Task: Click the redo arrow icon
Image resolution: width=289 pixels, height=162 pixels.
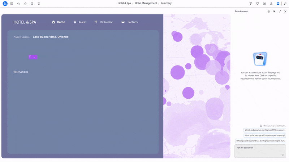Action: tap(25, 3)
